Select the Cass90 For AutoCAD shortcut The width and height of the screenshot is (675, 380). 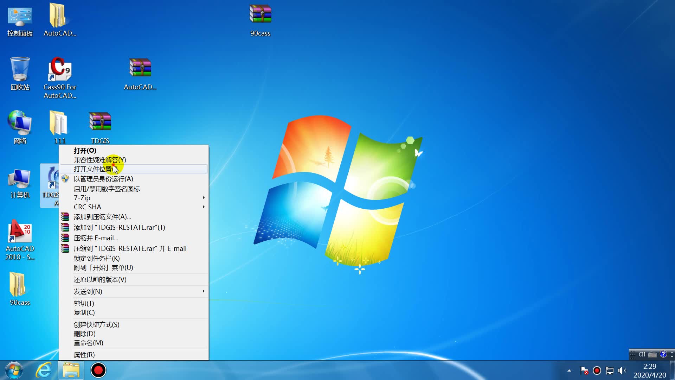coord(60,78)
